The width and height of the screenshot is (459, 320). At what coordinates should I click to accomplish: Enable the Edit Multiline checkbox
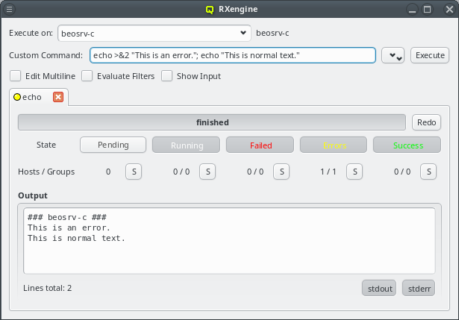point(15,76)
